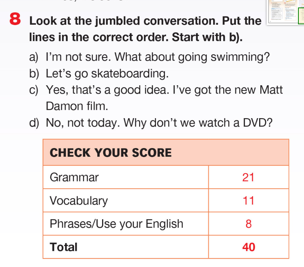This screenshot has height=267, width=304.
Task: Click the 'Damon film.' continuation line
Action: [77, 106]
